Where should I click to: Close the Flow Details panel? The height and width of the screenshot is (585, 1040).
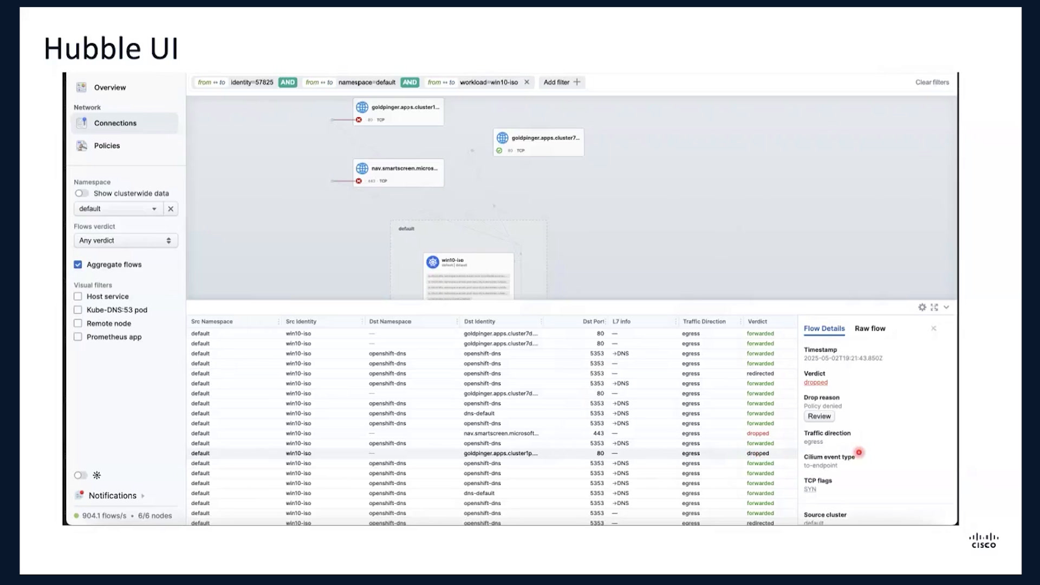pos(933,328)
